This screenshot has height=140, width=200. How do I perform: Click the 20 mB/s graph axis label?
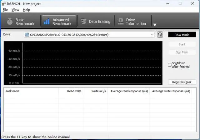coord(14,67)
